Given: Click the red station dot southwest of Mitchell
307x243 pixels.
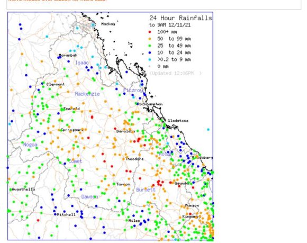Looking at the screenshot, I should [38, 220].
